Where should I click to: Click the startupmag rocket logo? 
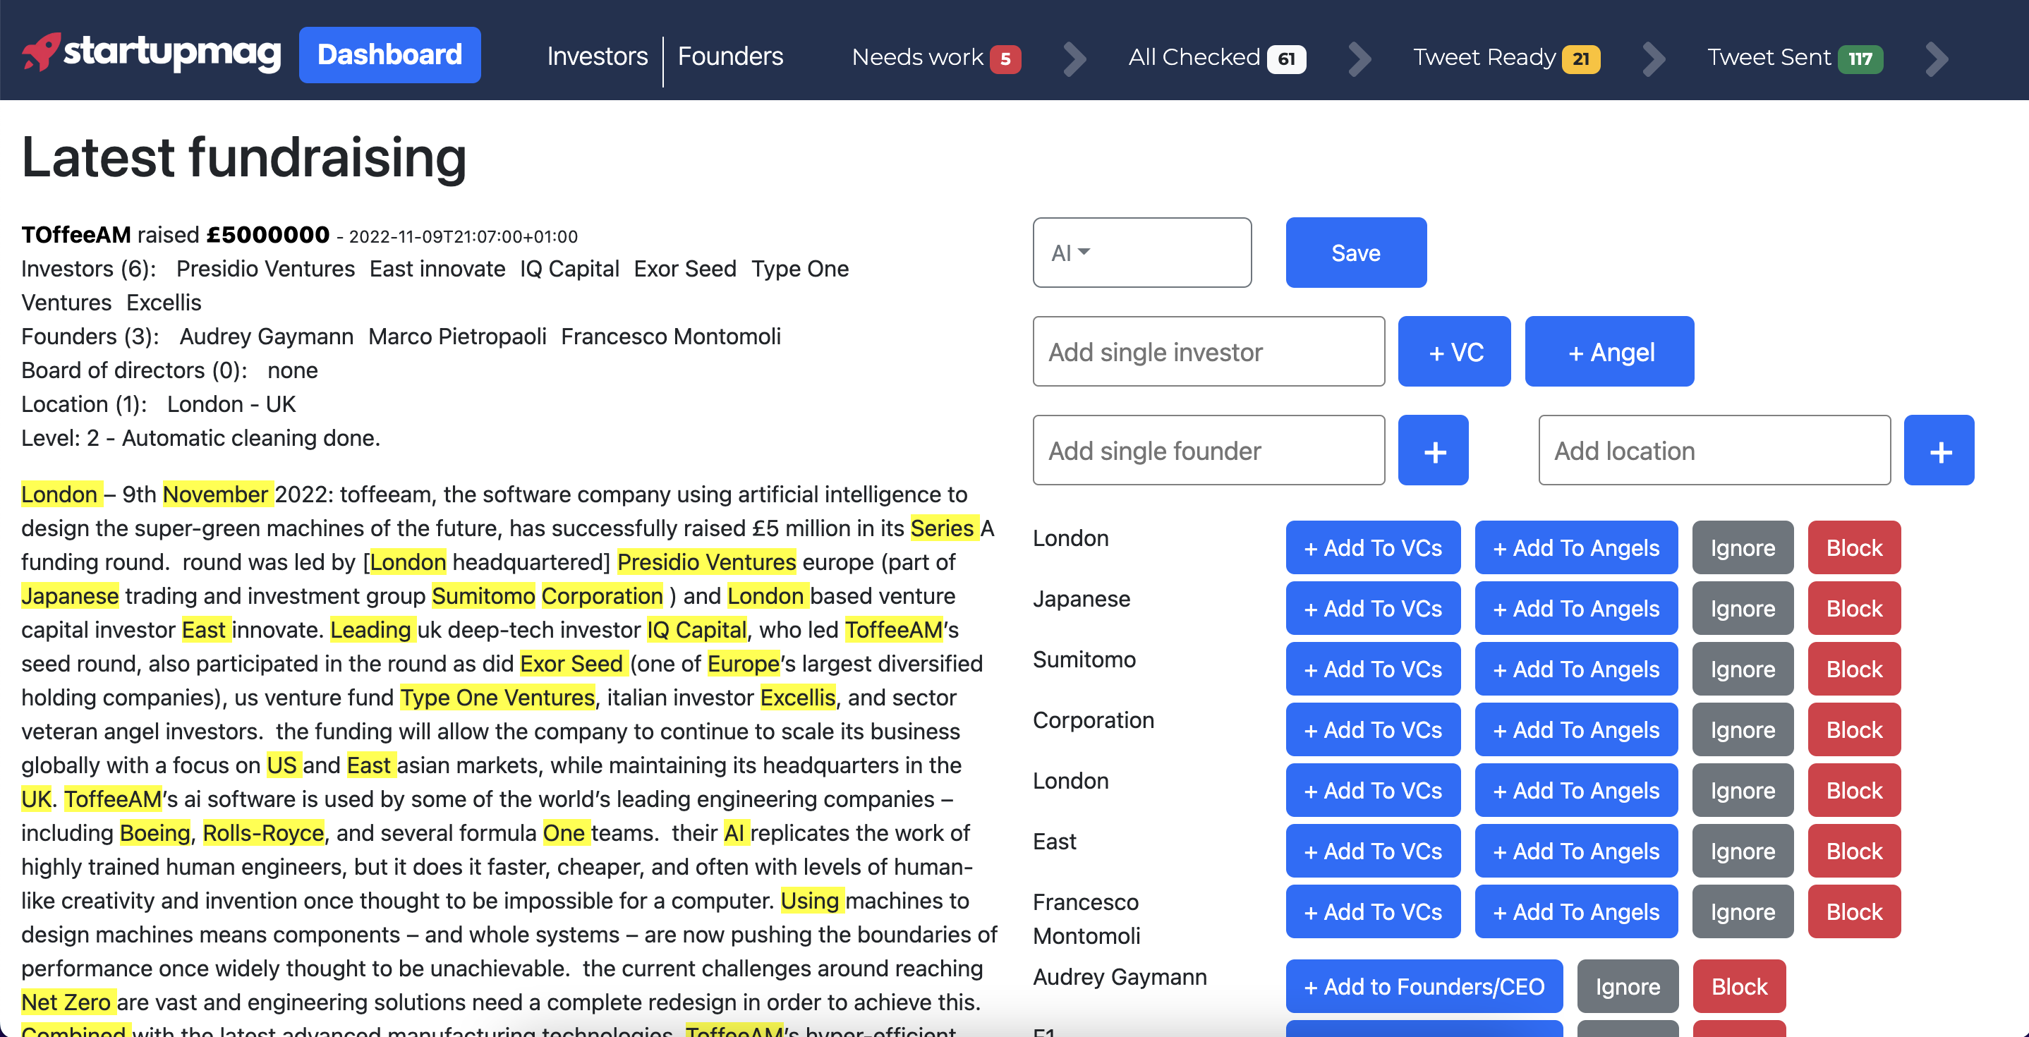151,53
